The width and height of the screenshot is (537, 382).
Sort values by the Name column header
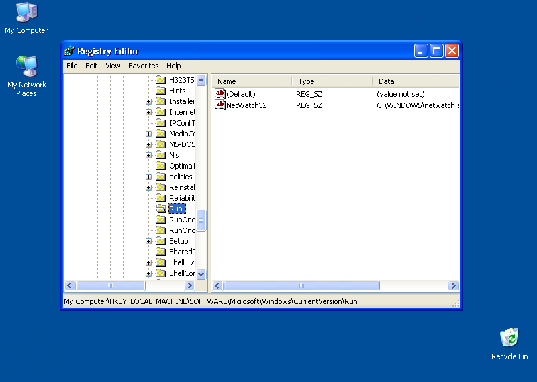252,81
